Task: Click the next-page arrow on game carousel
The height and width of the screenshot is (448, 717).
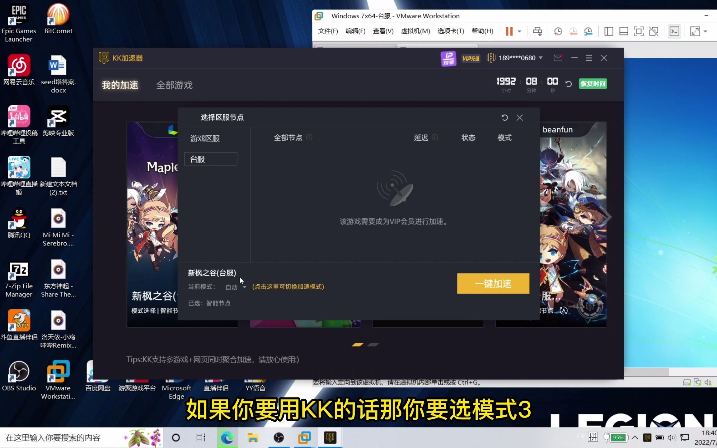Action: [x=607, y=217]
